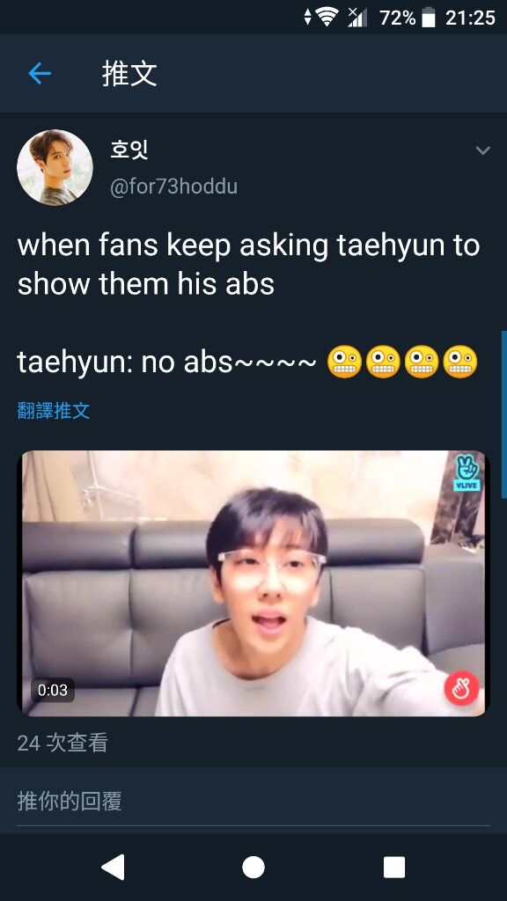Tap the Android recent apps square
The width and height of the screenshot is (507, 901).
(394, 867)
